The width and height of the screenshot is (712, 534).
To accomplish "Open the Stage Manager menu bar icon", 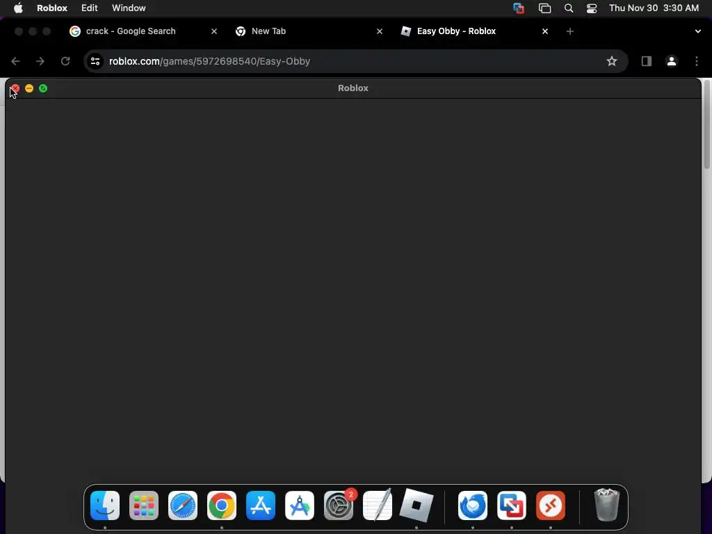I will pos(544,8).
